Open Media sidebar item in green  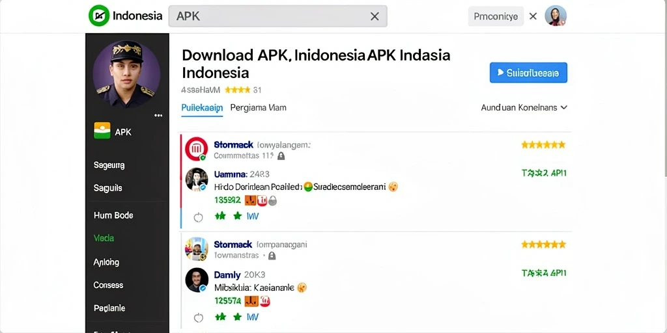click(x=104, y=238)
